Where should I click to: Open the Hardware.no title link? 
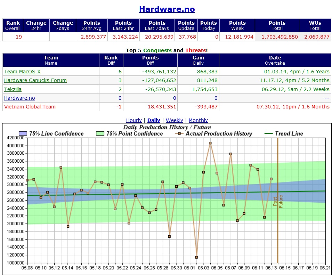pos(167,9)
